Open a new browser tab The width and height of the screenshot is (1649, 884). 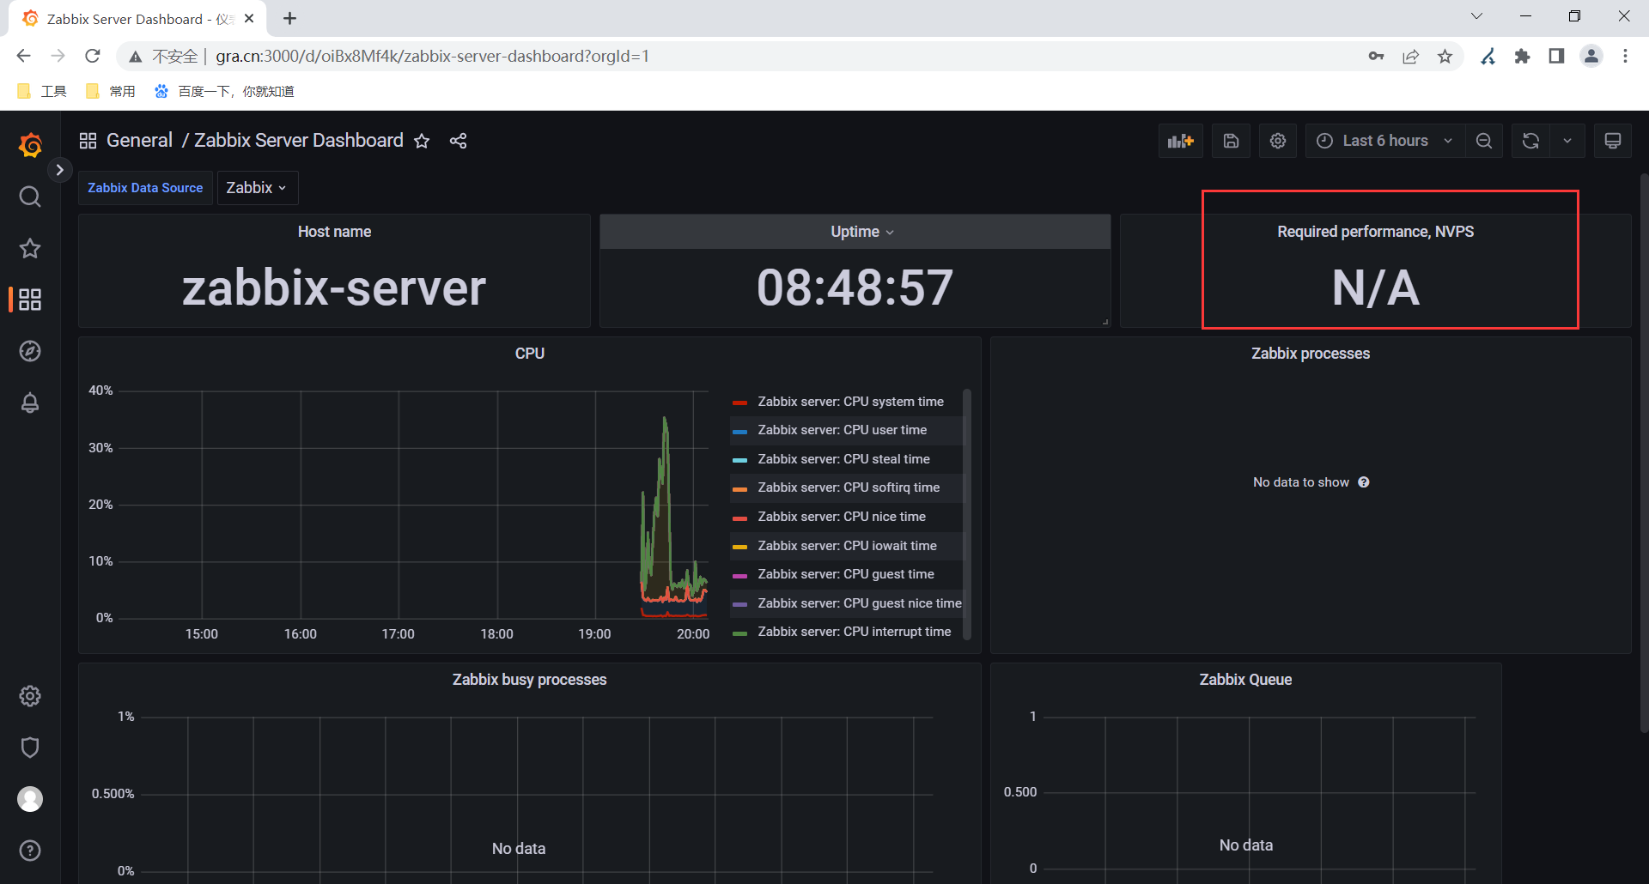click(x=290, y=18)
